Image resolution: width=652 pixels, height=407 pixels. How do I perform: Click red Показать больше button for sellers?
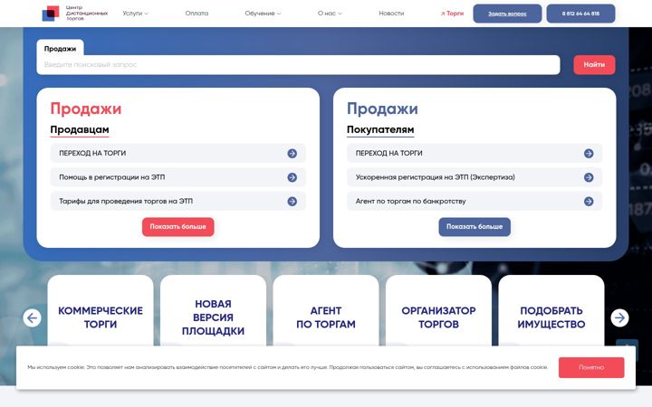point(178,227)
